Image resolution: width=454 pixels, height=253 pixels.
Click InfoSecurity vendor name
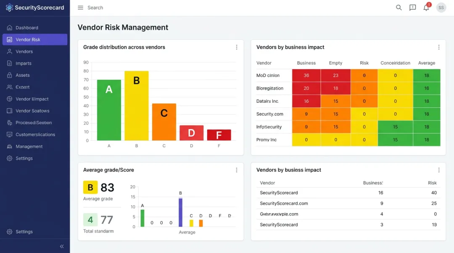pos(269,127)
